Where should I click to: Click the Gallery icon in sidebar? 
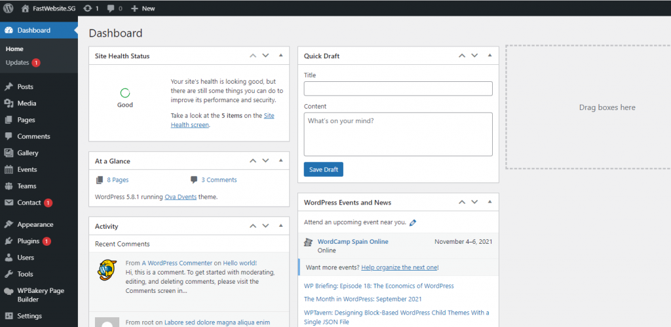click(x=9, y=153)
